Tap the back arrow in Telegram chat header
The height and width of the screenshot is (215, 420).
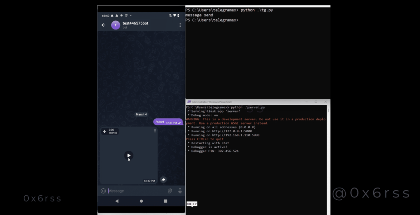[x=103, y=25]
